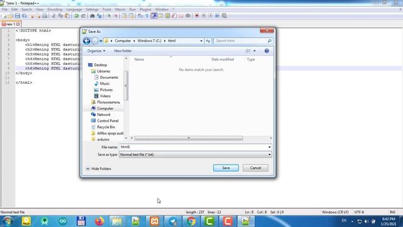This screenshot has width=403, height=227.
Task: Open Folder as Workspace toolbar icon
Action: click(x=181, y=16)
